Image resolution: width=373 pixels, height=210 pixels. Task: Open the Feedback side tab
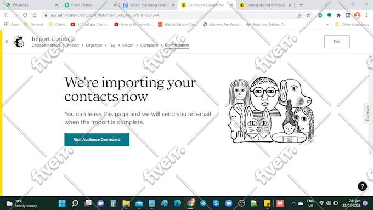click(x=368, y=113)
